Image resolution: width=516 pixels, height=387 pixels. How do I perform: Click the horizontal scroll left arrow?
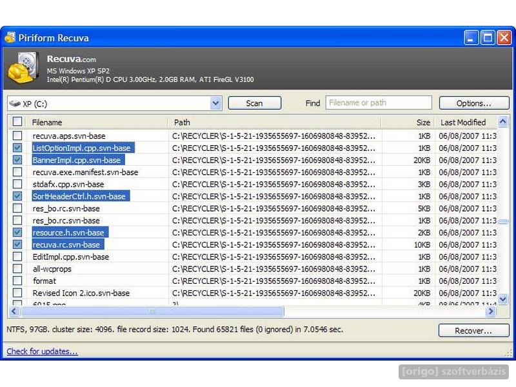14,311
